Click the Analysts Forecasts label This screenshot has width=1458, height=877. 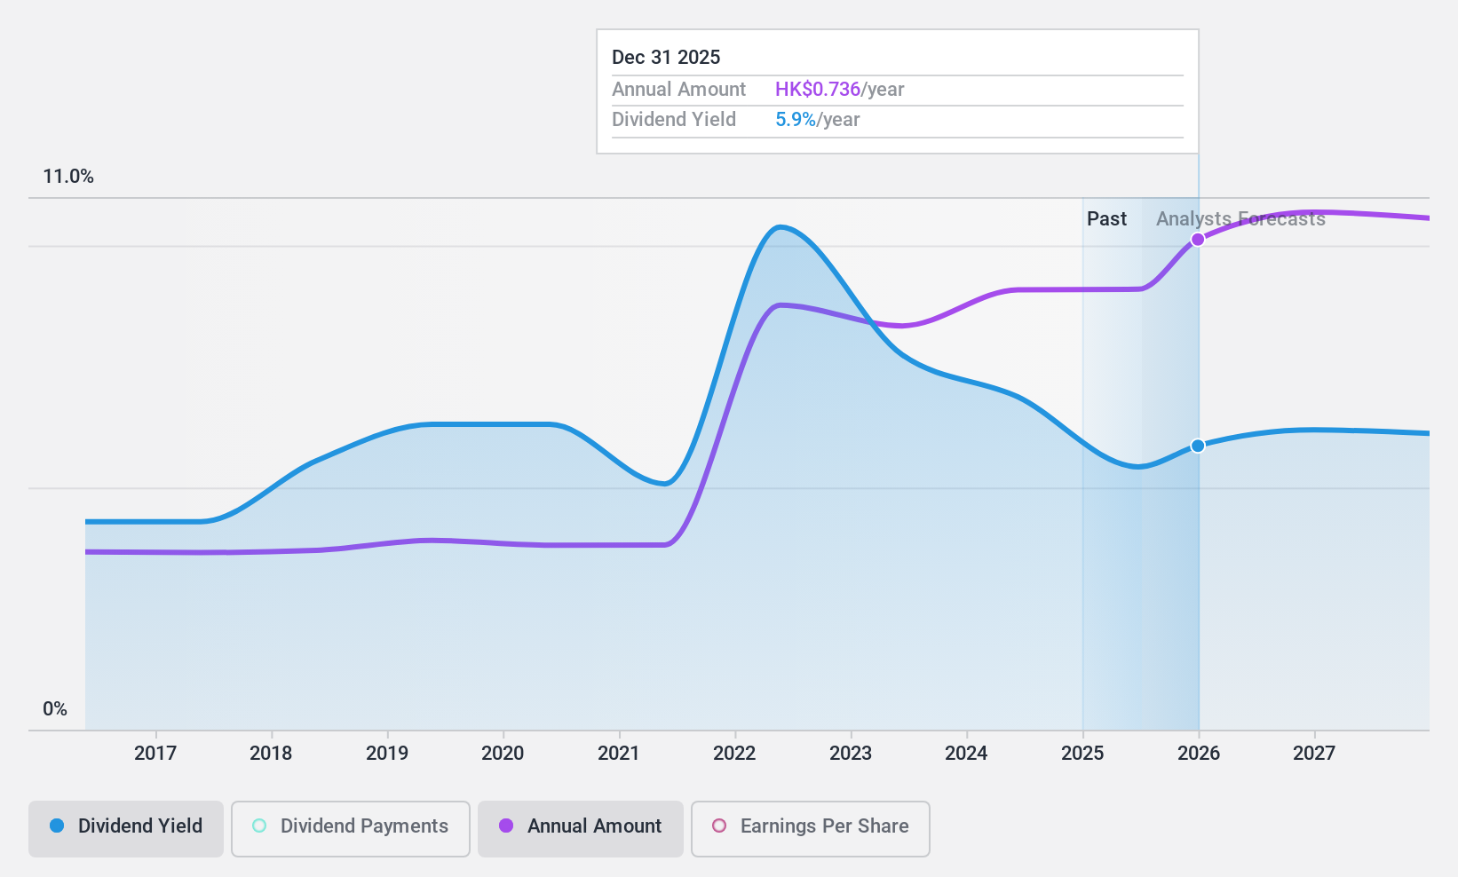1240,219
